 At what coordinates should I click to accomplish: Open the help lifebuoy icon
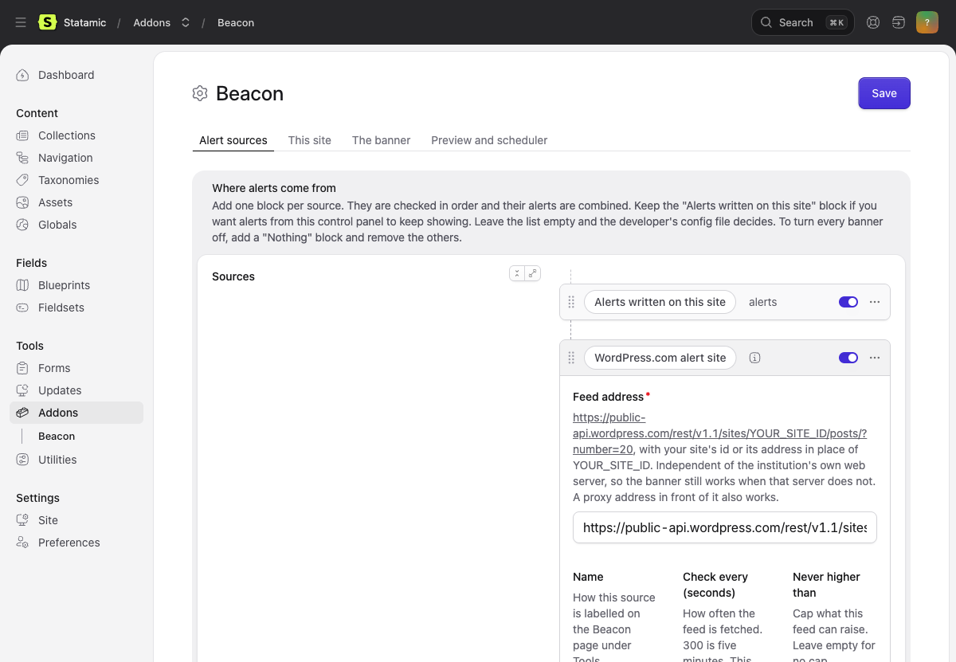tap(873, 22)
